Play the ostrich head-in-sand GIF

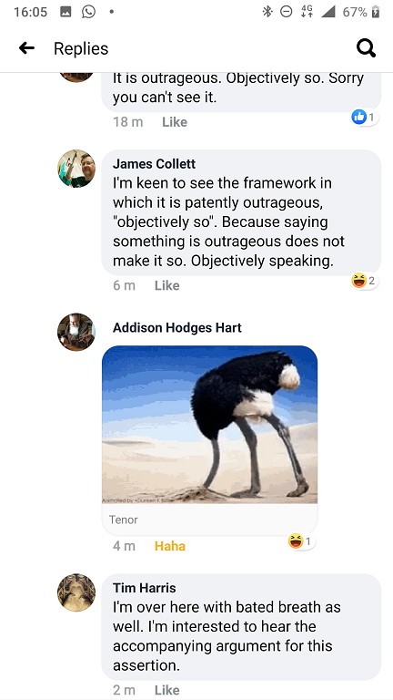210,425
